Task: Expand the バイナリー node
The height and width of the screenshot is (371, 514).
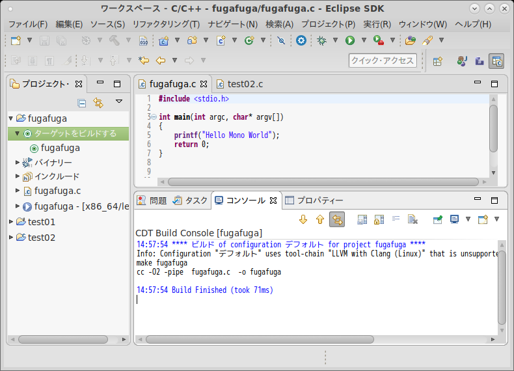Action: [x=18, y=162]
